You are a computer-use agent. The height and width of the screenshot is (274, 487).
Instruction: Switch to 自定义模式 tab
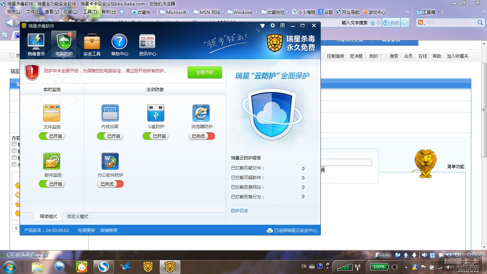[77, 217]
